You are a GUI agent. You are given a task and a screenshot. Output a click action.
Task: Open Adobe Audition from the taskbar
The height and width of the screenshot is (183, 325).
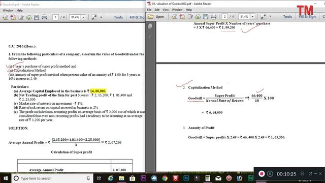250,178
